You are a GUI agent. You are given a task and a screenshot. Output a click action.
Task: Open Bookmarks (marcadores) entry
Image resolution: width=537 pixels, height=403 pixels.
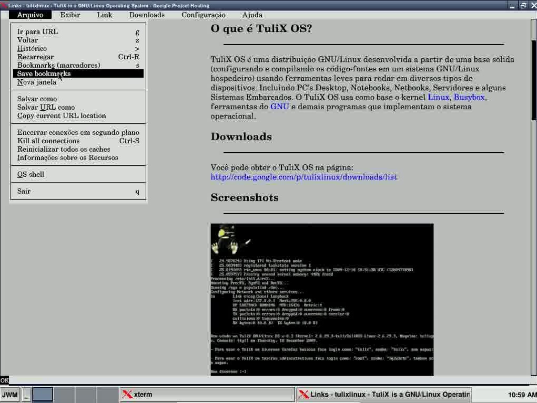tap(78, 65)
